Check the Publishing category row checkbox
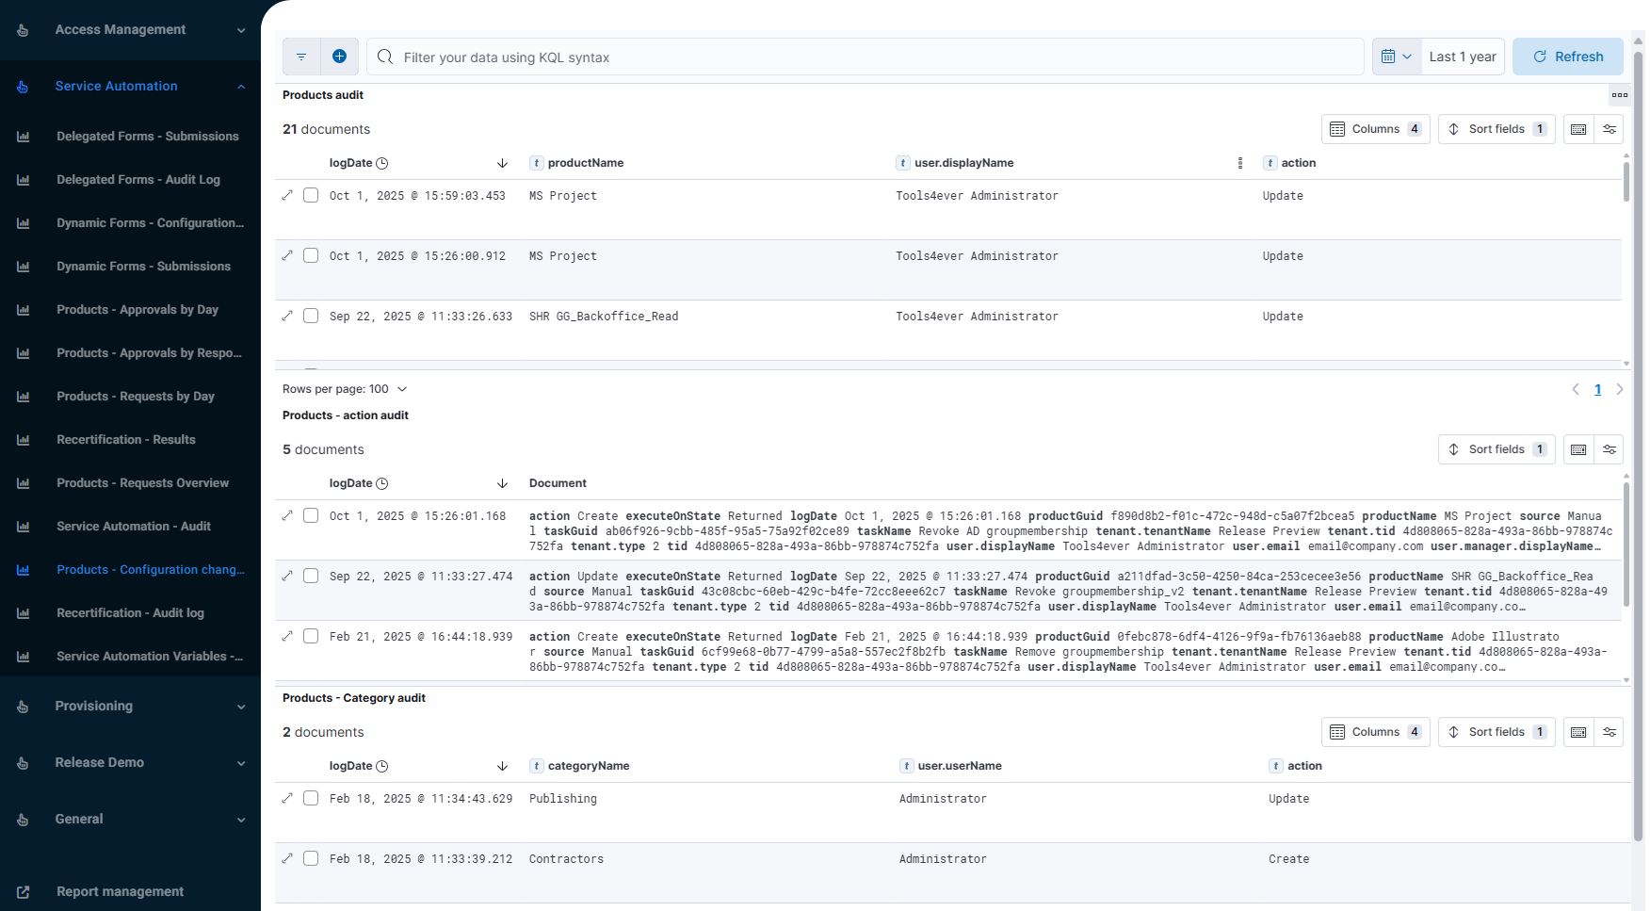This screenshot has width=1650, height=911. pyautogui.click(x=311, y=798)
